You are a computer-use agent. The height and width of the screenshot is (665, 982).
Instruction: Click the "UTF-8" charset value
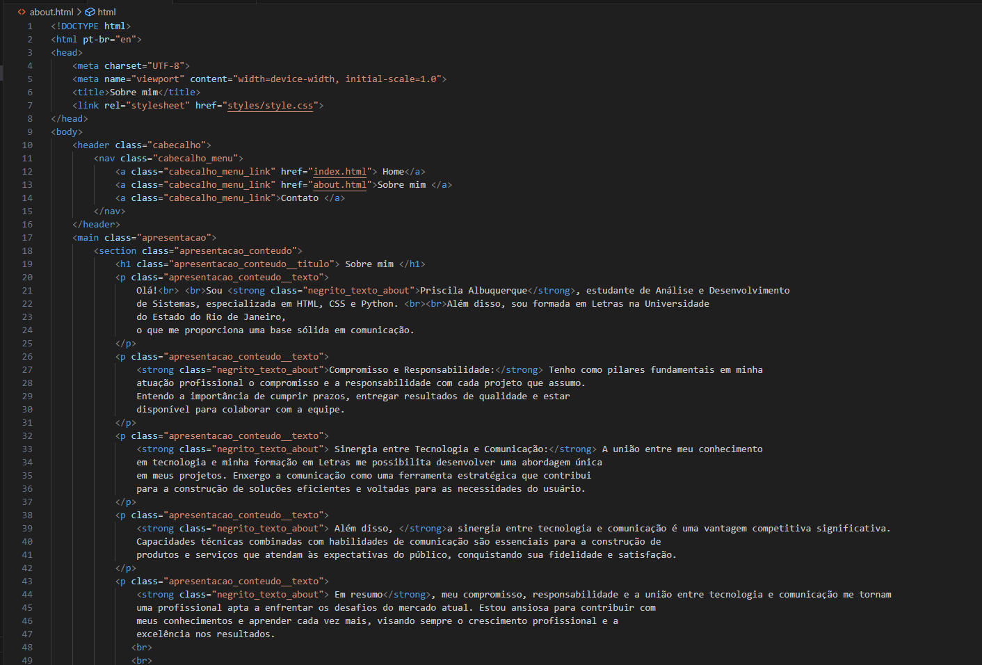coord(166,66)
